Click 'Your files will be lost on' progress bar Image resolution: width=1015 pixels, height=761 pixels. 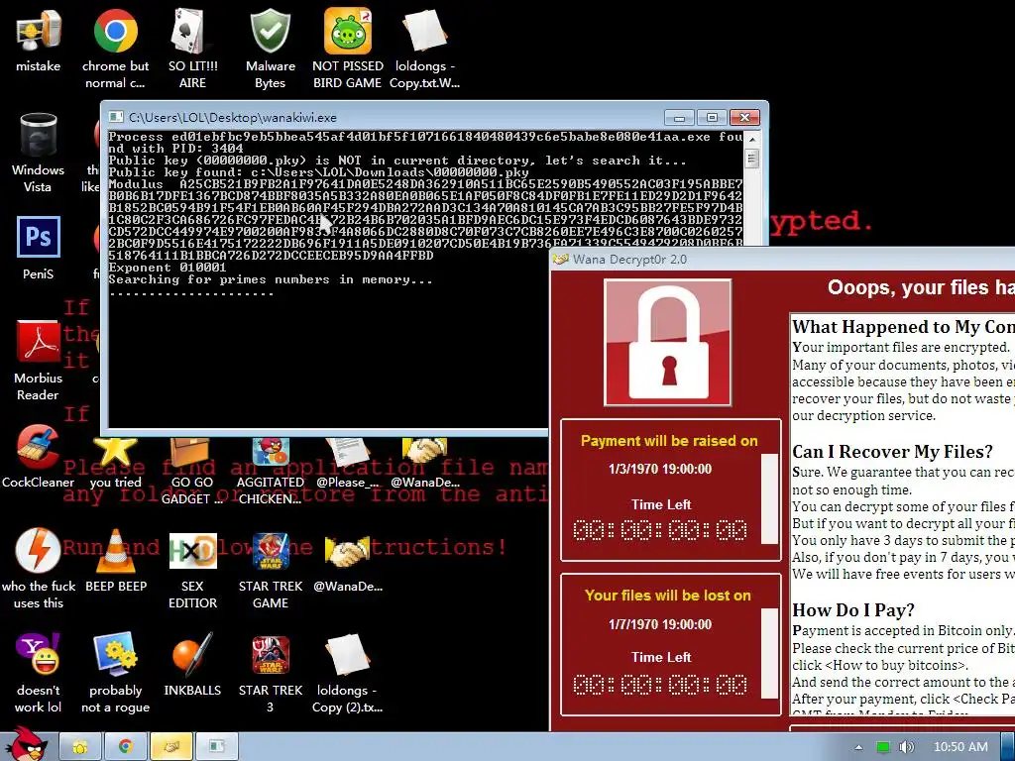[x=769, y=654]
